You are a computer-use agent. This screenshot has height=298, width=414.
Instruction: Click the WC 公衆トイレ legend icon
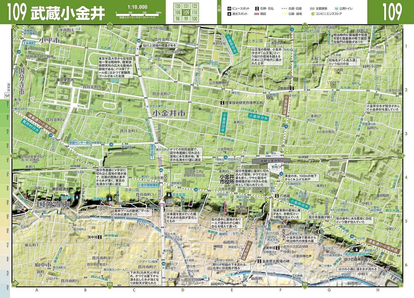pyautogui.click(x=336, y=8)
